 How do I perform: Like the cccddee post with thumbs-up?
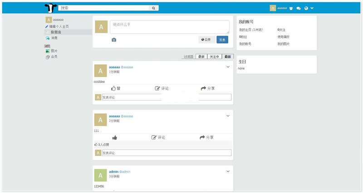click(114, 88)
